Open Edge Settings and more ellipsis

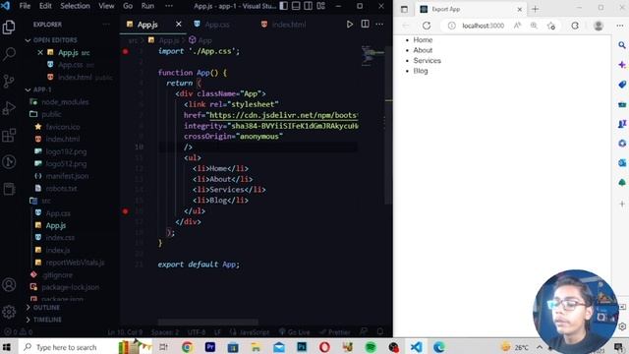coord(620,26)
